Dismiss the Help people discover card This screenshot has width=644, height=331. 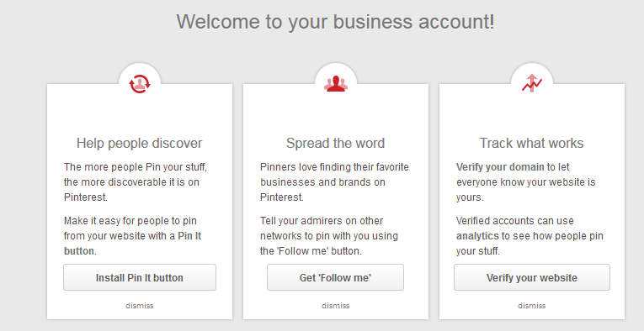click(x=139, y=306)
